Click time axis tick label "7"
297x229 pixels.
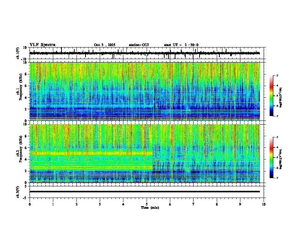[193, 204]
